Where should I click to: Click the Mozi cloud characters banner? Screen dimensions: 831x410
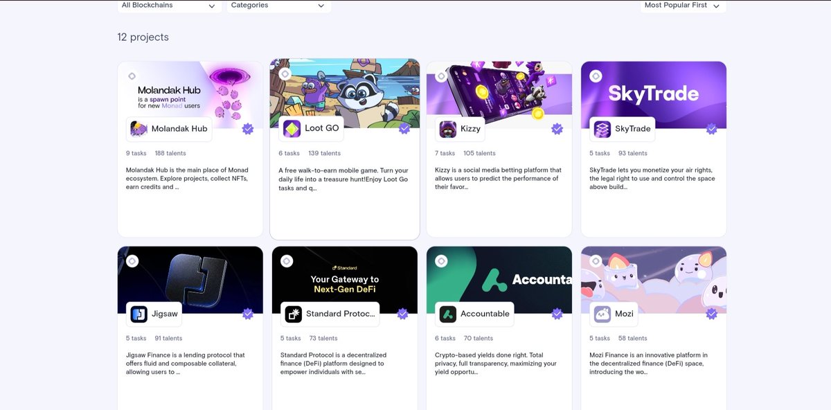654,280
